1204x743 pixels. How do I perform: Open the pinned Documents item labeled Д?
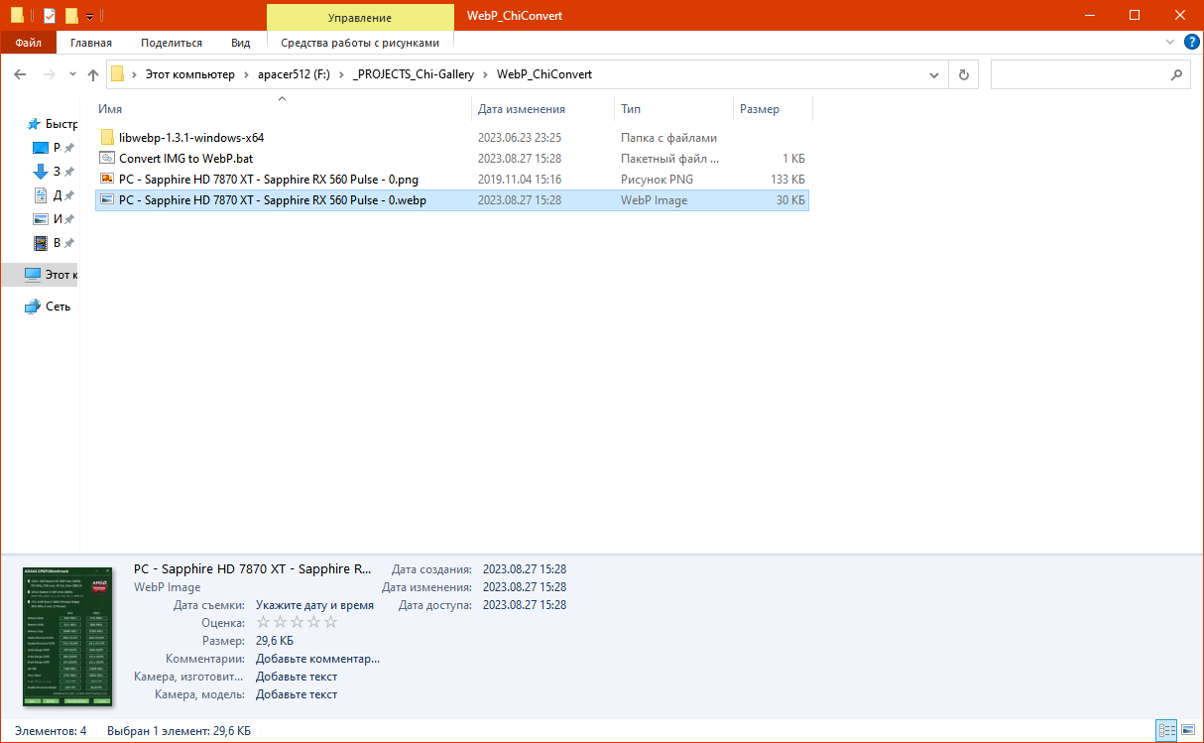(x=54, y=195)
